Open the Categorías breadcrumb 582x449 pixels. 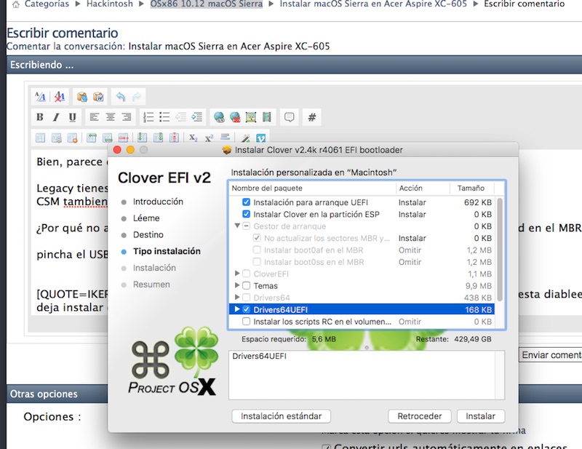[x=47, y=4]
